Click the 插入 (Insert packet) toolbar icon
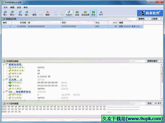 (27, 13)
